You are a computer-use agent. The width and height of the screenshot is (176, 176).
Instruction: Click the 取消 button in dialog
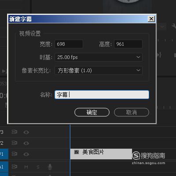(132, 112)
